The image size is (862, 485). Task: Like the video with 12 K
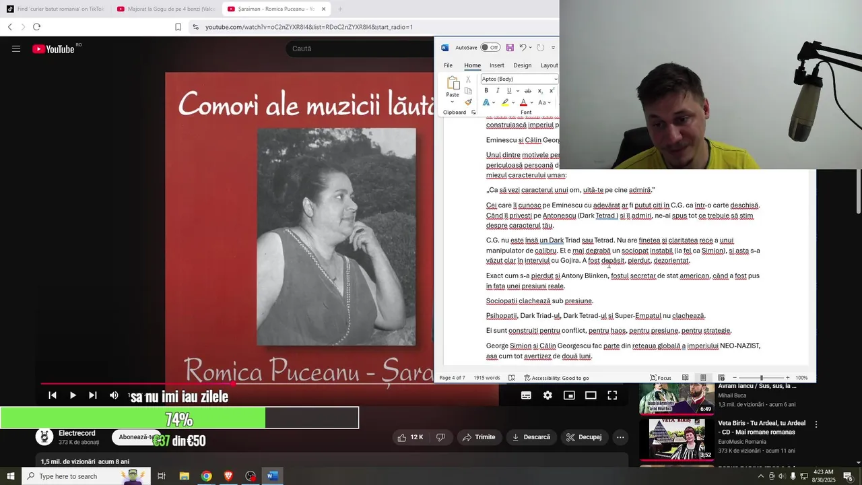pos(410,437)
